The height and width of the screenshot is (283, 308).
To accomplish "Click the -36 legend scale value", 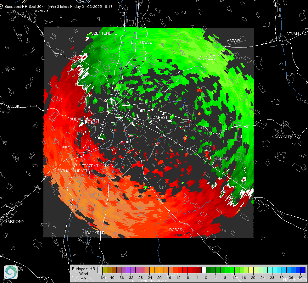I will click(121, 278).
